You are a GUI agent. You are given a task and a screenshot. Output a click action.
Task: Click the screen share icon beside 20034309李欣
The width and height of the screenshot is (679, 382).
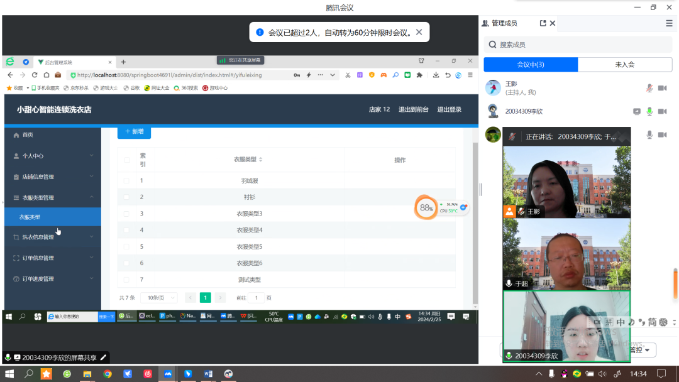tap(637, 111)
